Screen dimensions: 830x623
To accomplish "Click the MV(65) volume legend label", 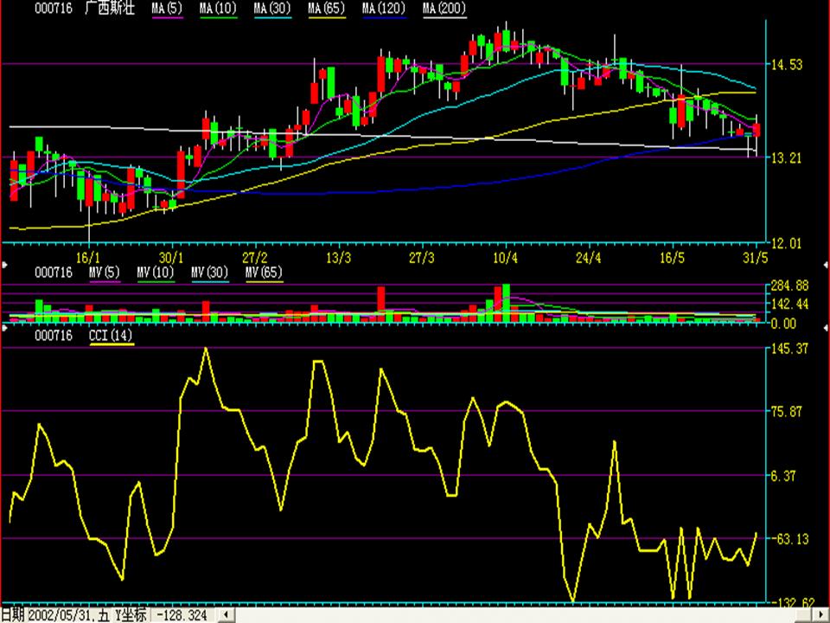I will pos(264,273).
